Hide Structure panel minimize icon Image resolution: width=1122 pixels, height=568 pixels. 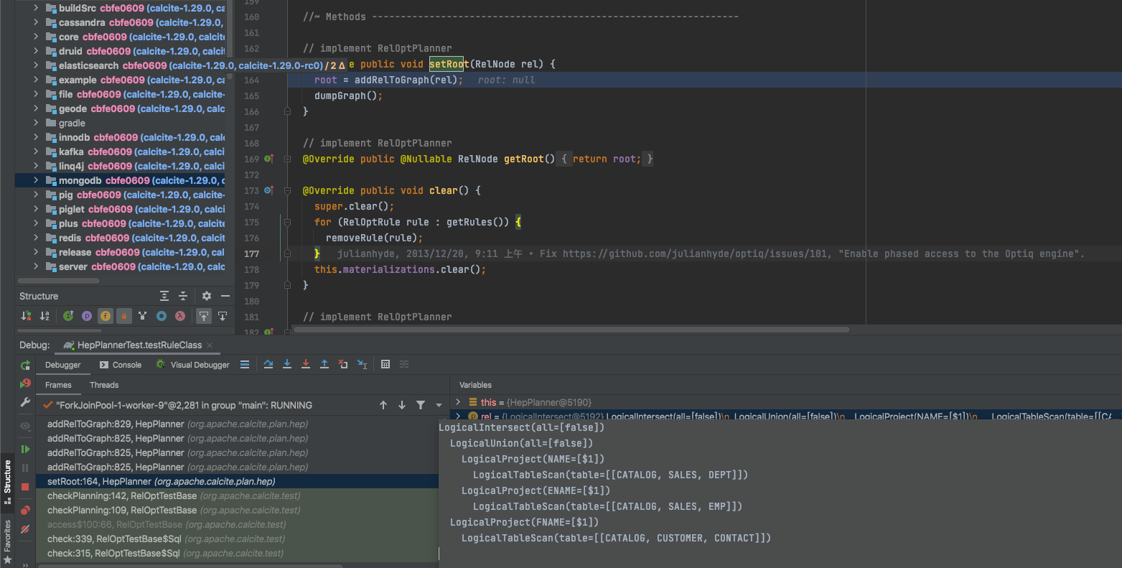pos(225,296)
